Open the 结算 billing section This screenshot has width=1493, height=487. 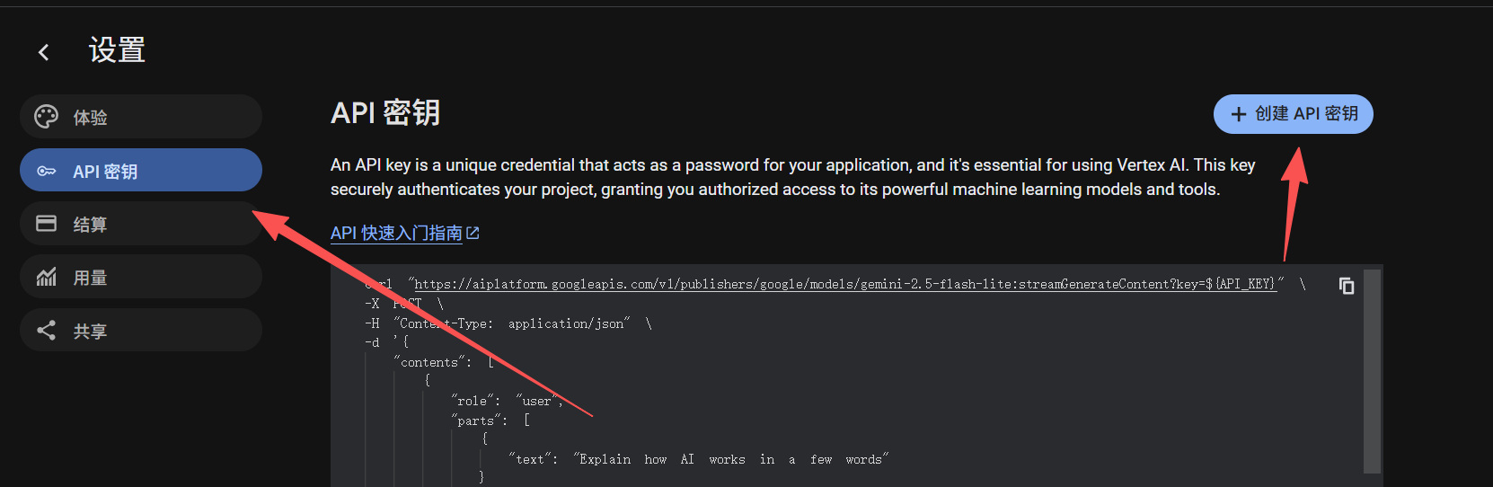[141, 224]
